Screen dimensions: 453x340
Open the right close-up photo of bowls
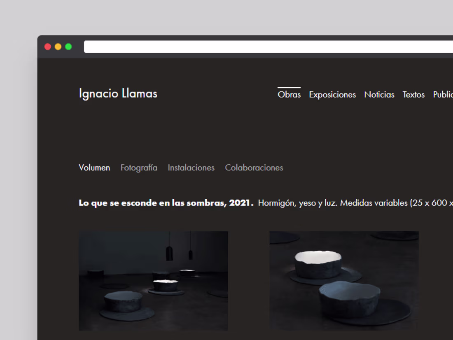click(344, 281)
